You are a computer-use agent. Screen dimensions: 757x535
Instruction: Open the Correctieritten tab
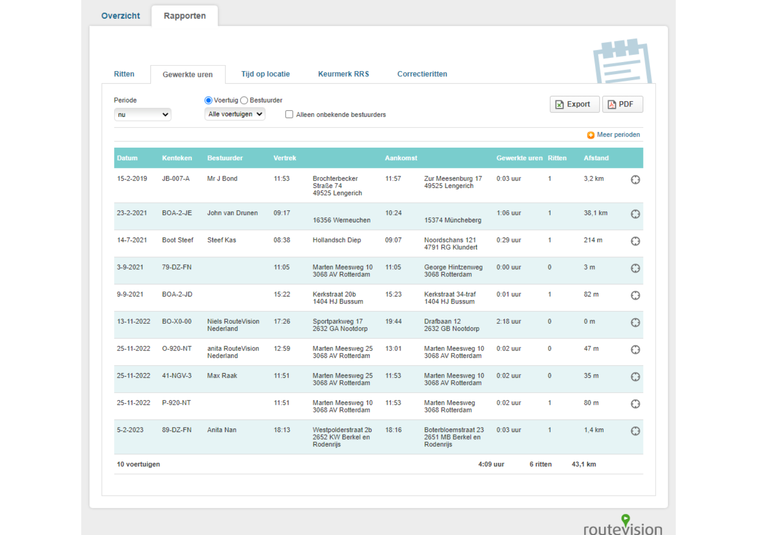coord(422,74)
